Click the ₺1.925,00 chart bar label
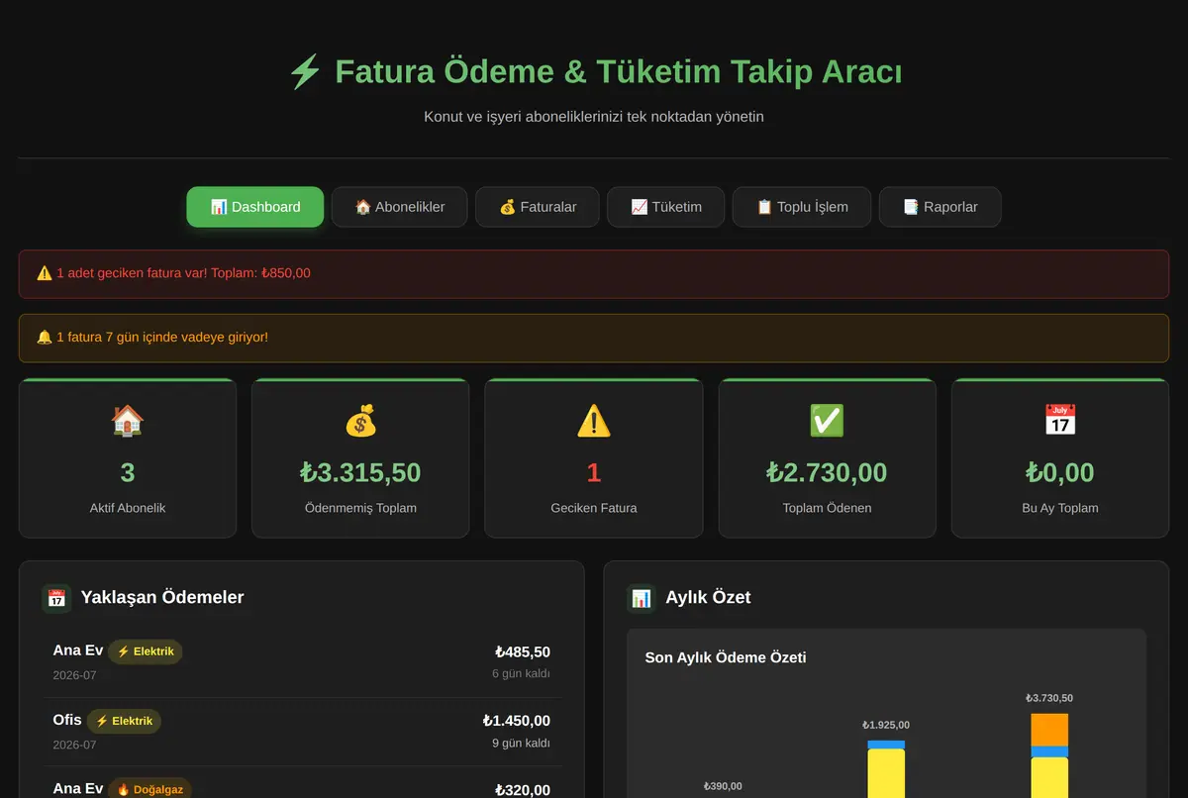Image resolution: width=1188 pixels, height=798 pixels. [x=886, y=725]
